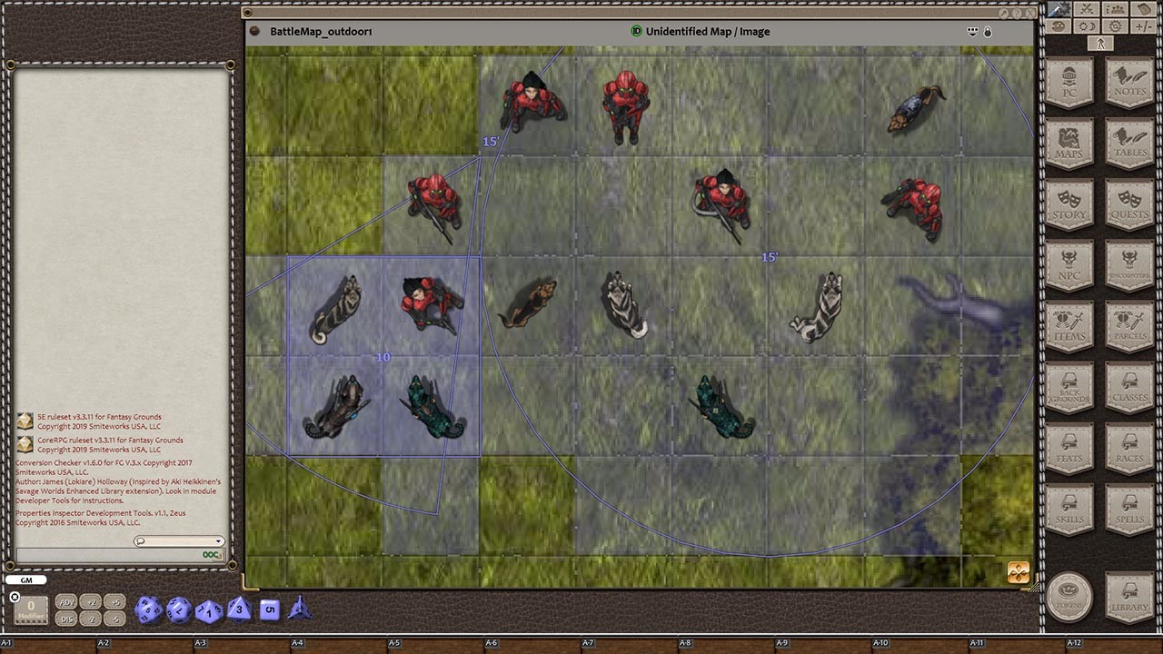Open the options gear icon
Viewport: 1163px width, 654px height.
click(1116, 25)
